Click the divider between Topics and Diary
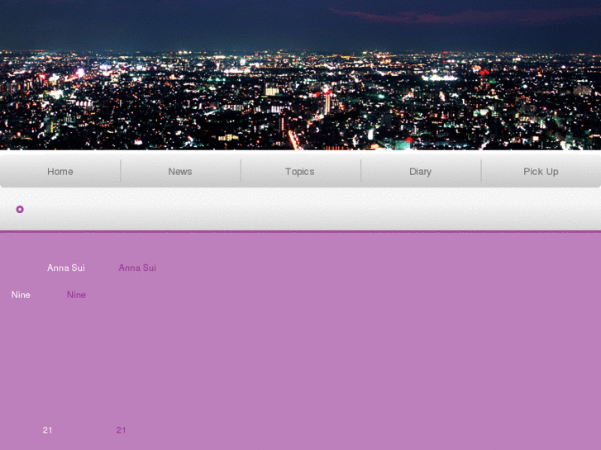 pos(361,171)
